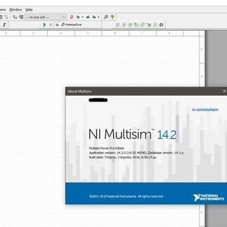The height and width of the screenshot is (227, 227).
Task: Place a differential voltage probe
Action: tap(136, 25)
